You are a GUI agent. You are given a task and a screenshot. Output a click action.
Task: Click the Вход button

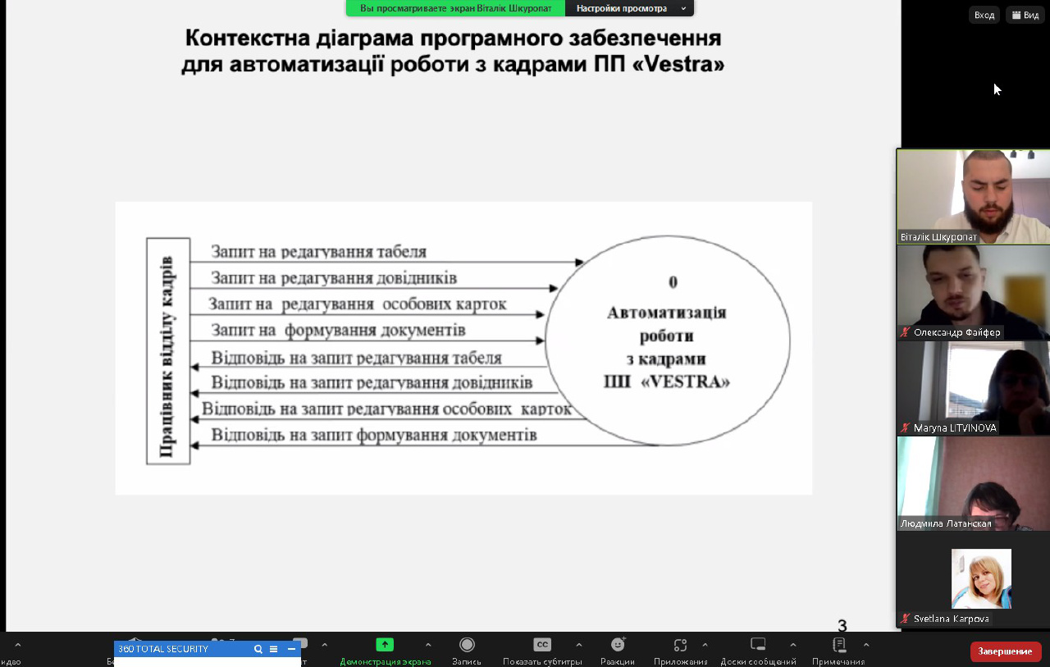(x=984, y=15)
